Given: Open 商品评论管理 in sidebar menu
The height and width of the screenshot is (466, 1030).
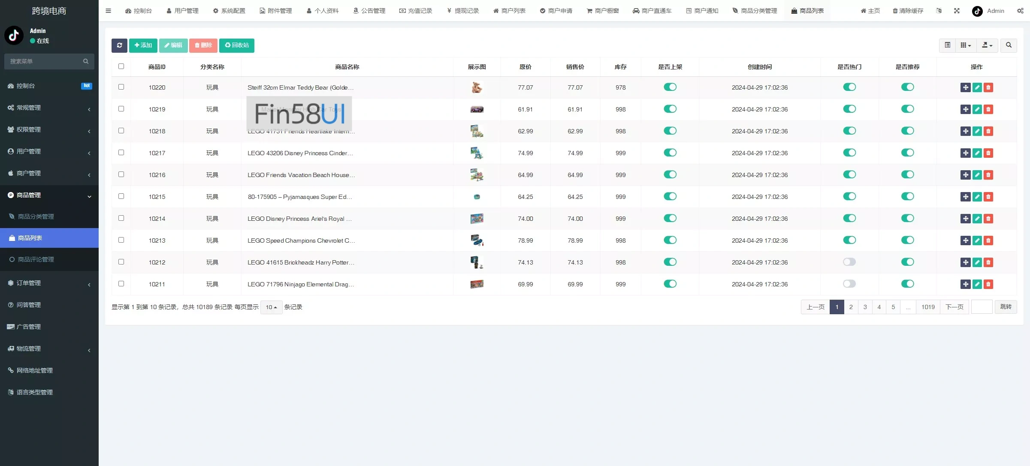Looking at the screenshot, I should click(36, 259).
